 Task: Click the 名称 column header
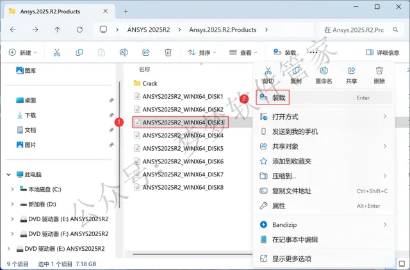point(145,69)
